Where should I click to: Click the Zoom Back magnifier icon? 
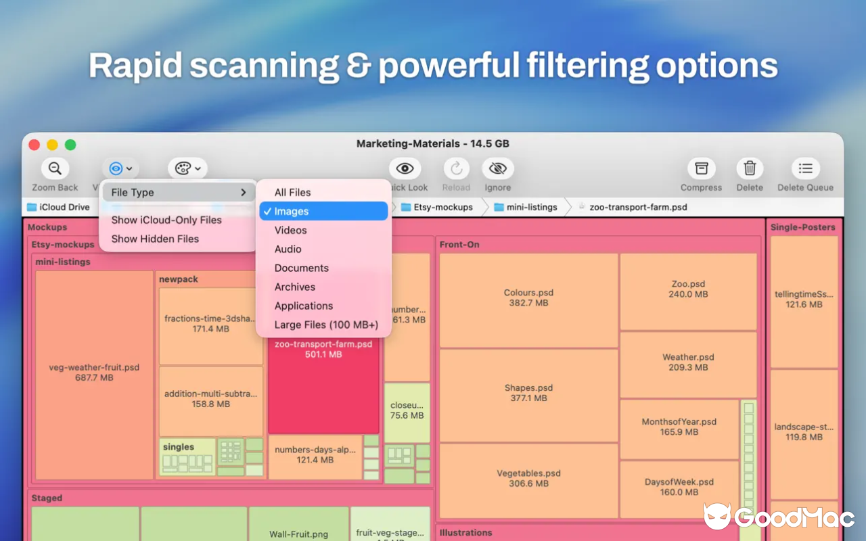pos(55,168)
